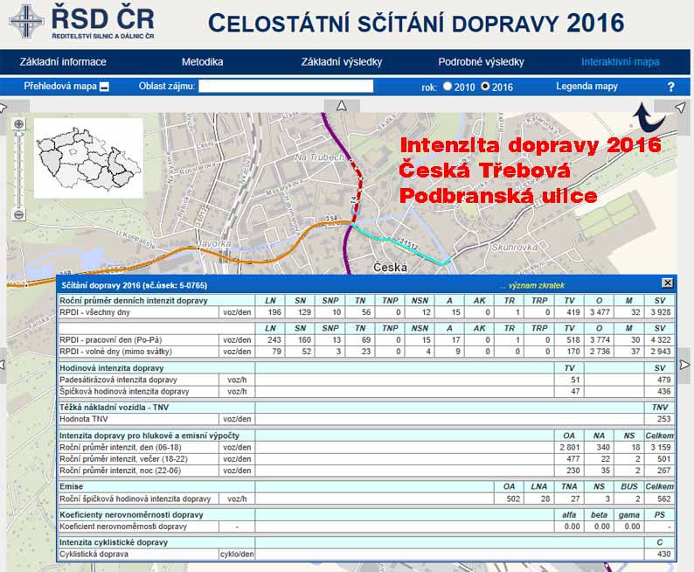This screenshot has height=572, width=694.
Task: Select the 2010 year radio button
Action: 448,87
